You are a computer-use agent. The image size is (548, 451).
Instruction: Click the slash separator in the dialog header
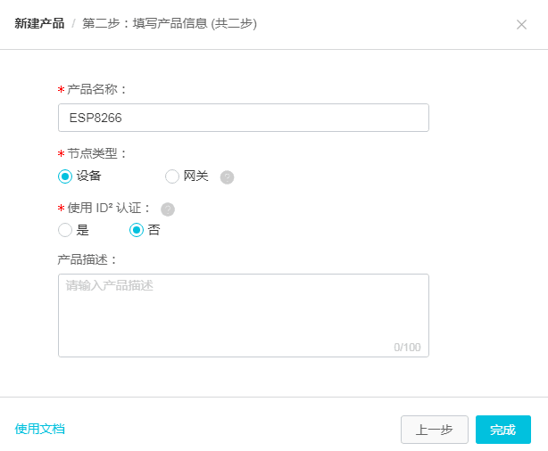point(73,23)
